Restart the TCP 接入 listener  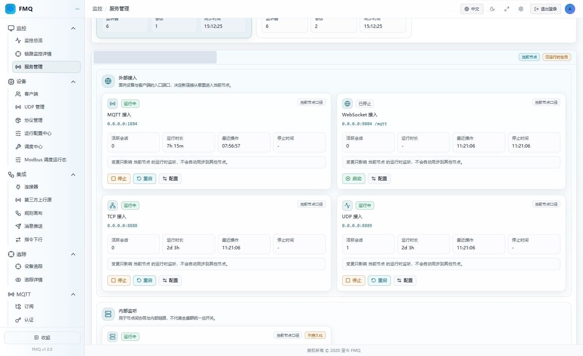point(145,280)
